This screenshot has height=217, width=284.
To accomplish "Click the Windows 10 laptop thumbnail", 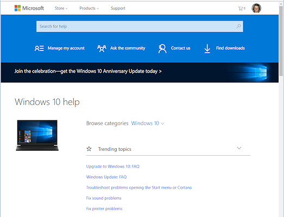I will (x=37, y=136).
